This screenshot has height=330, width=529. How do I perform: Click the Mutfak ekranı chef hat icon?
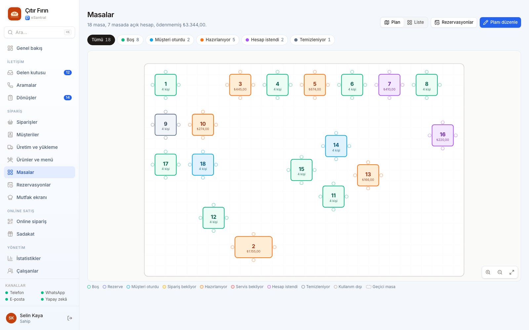pos(10,197)
